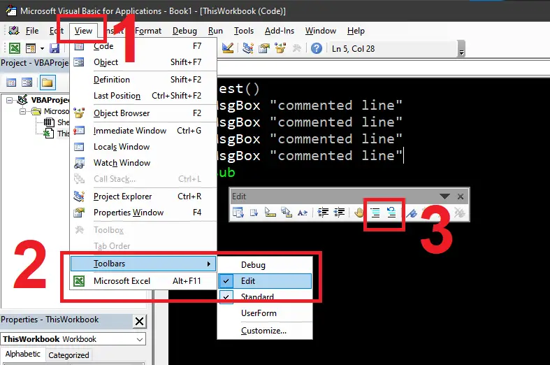Choose Microsoft Excel in View menu

coord(144,281)
